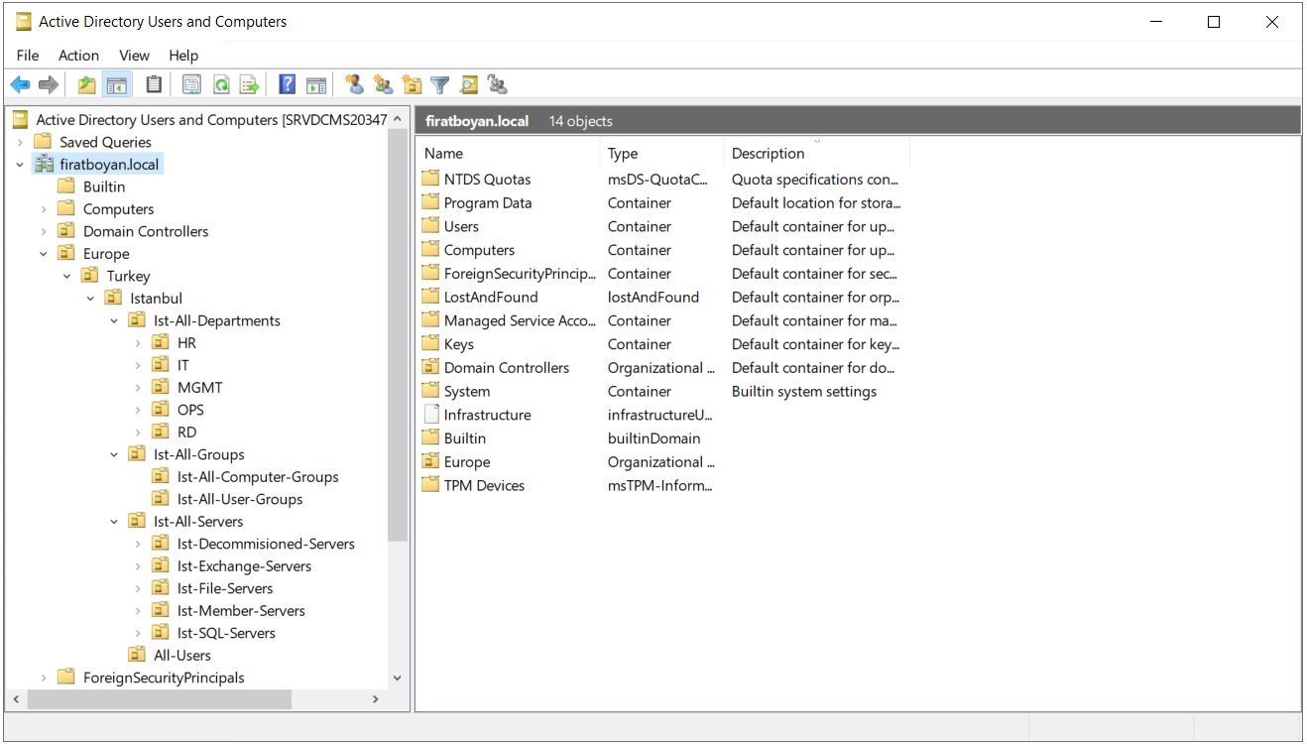
Task: Select System container in list
Action: point(467,392)
